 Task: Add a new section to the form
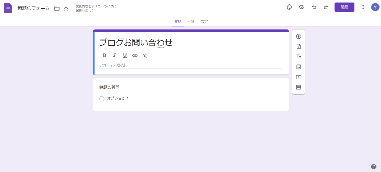[298, 87]
